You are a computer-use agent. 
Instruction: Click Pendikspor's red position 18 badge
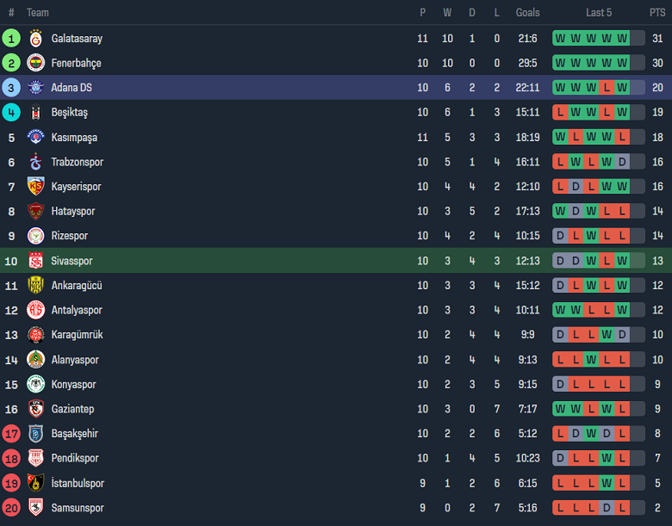pos(11,458)
